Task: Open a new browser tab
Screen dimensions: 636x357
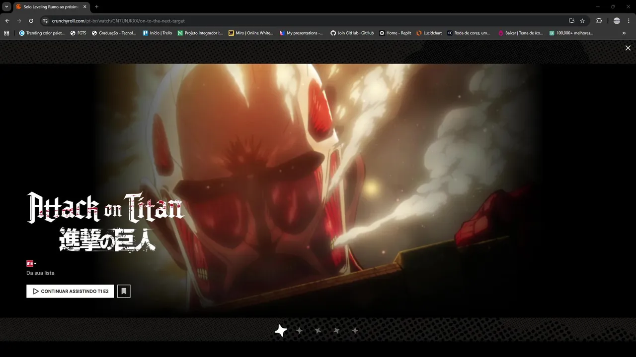Action: [96, 7]
